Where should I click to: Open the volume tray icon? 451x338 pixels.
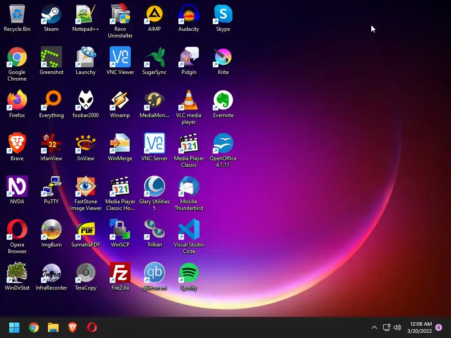397,327
